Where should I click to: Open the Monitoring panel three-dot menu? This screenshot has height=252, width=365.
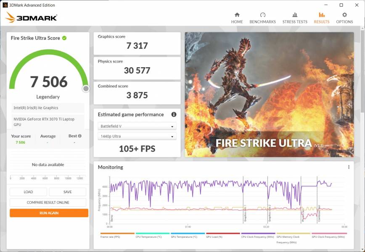pos(349,167)
